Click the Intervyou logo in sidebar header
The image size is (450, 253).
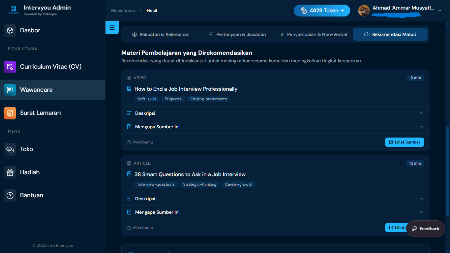14,10
